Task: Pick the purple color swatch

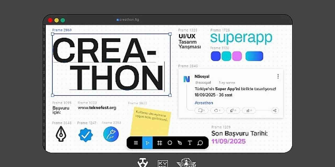Action: (x=237, y=56)
